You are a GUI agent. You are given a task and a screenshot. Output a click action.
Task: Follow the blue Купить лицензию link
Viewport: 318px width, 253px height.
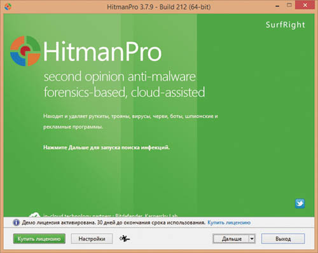[x=229, y=222]
